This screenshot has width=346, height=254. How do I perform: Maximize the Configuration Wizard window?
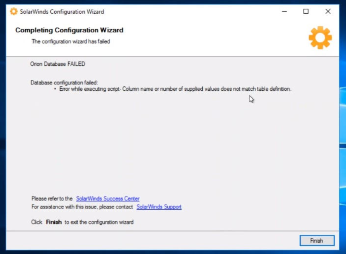(306, 11)
